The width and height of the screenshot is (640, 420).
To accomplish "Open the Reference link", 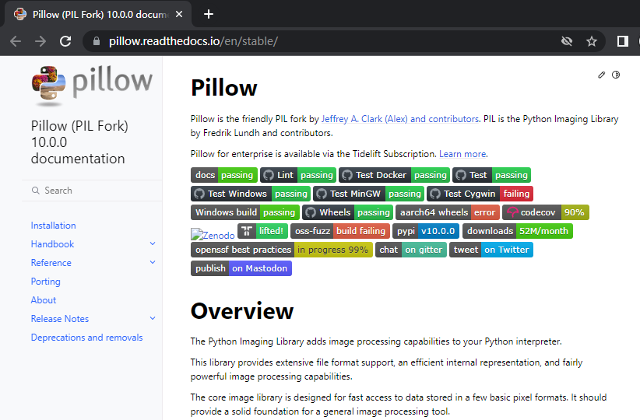I will point(51,263).
